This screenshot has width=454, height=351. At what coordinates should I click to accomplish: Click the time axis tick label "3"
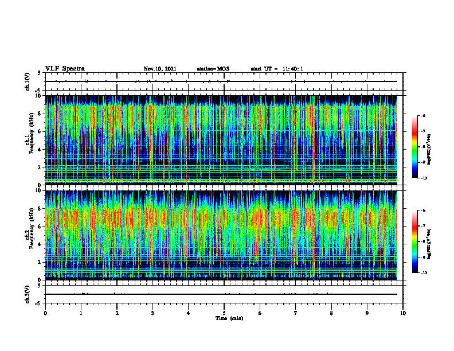(152, 313)
